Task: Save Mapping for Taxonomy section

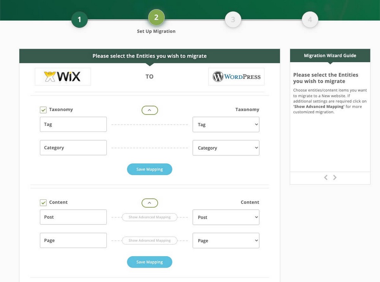Action: pyautogui.click(x=149, y=169)
